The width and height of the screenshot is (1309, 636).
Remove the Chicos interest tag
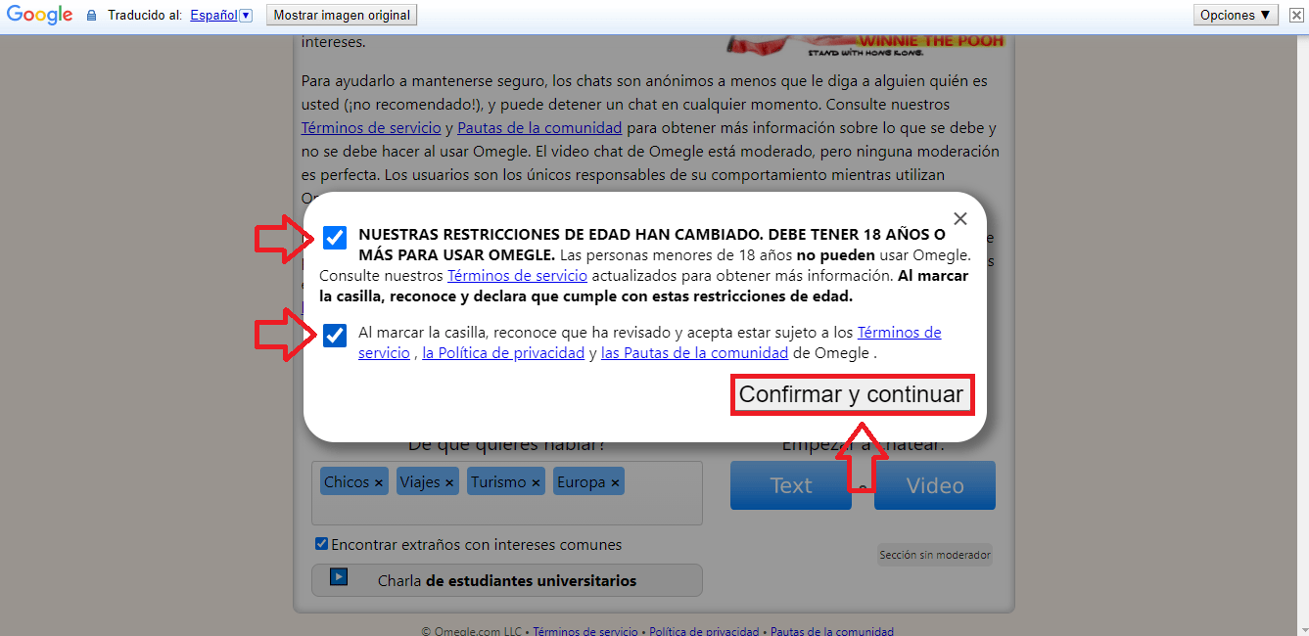click(x=378, y=483)
